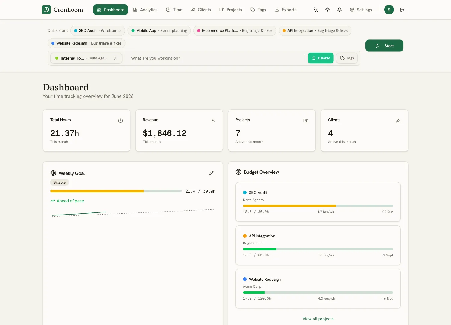Click the people icon in Clients card
The height and width of the screenshot is (325, 451).
[398, 121]
